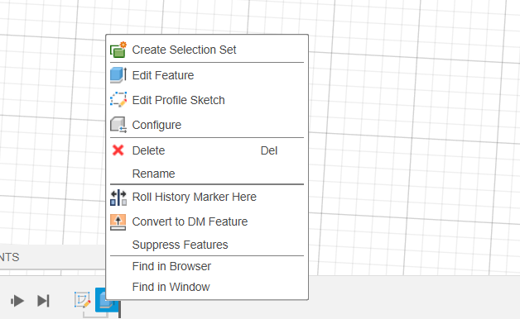The height and width of the screenshot is (319, 520).
Task: Select Find in Window
Action: click(x=207, y=287)
